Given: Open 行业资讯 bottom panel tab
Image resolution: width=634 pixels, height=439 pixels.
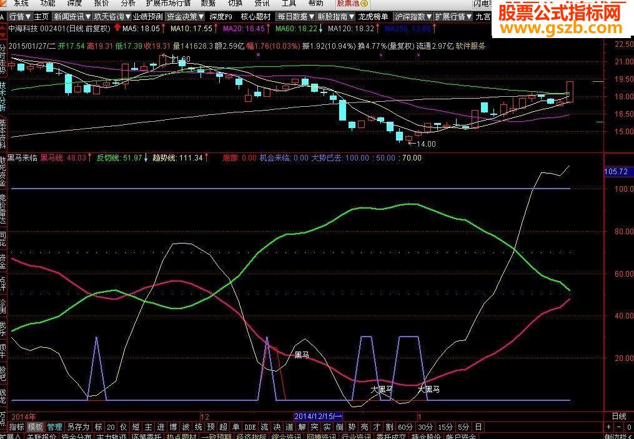Looking at the screenshot, I should pyautogui.click(x=356, y=436).
